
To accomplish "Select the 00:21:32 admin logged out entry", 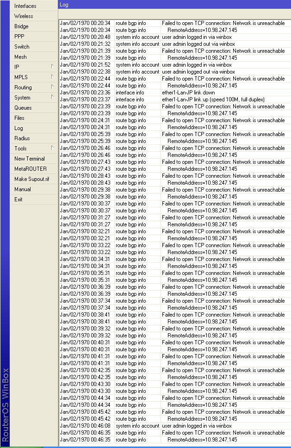I will pyautogui.click(x=175, y=44).
